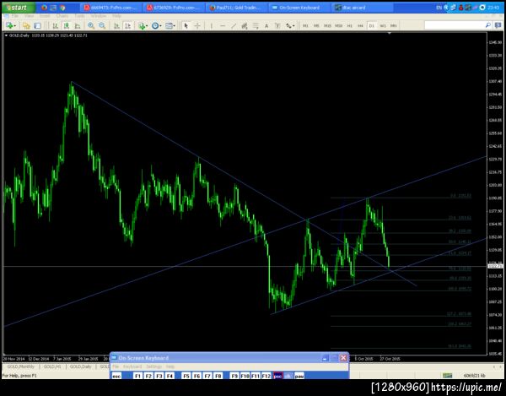Click the Windows start button
This screenshot has width=506, height=396.
[18, 8]
